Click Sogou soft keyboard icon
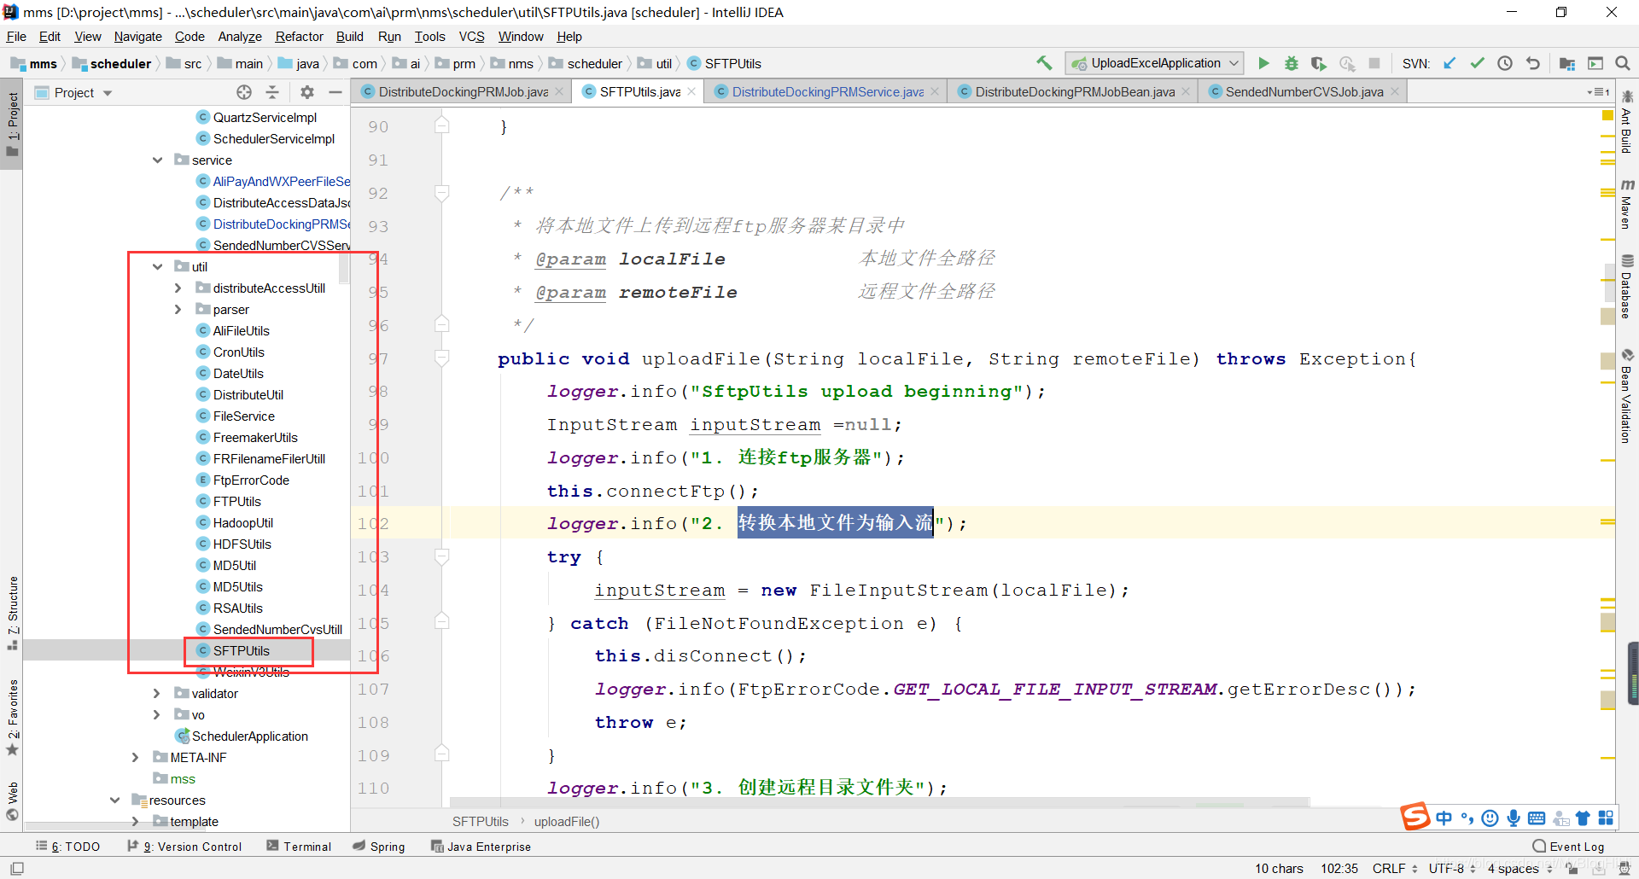Image resolution: width=1639 pixels, height=879 pixels. coord(1537,818)
